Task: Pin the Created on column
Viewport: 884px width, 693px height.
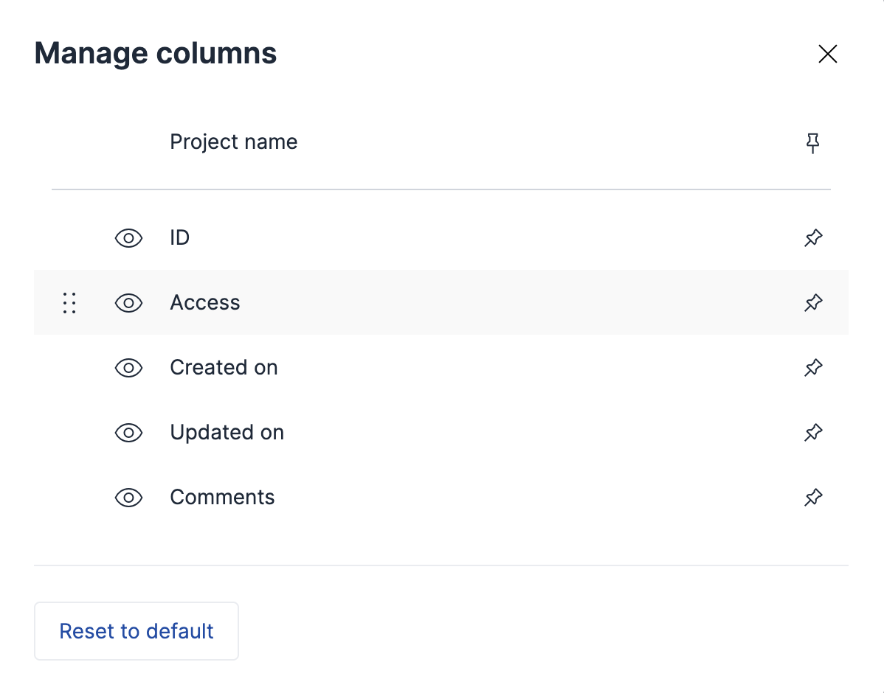Action: [812, 368]
